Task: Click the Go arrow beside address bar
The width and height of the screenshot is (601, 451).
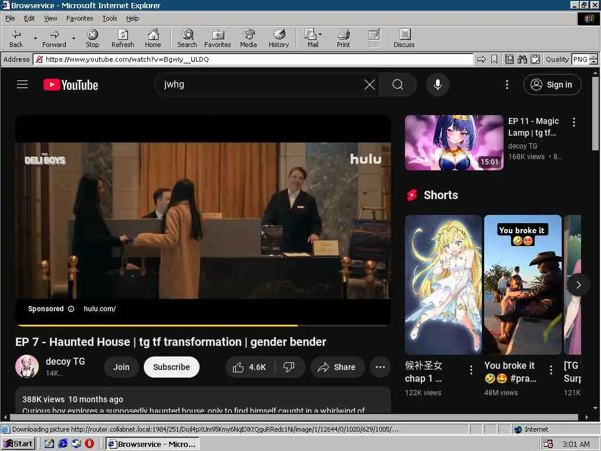Action: tap(481, 59)
